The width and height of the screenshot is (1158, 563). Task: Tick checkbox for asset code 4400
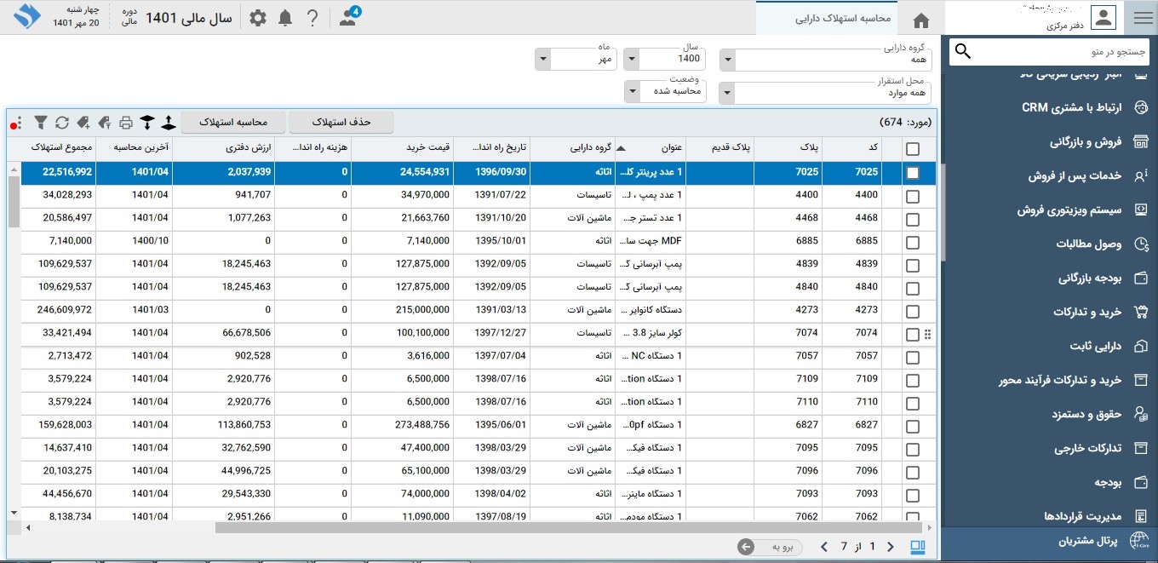913,196
